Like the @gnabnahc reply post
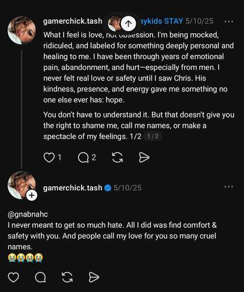 [x=13, y=277]
